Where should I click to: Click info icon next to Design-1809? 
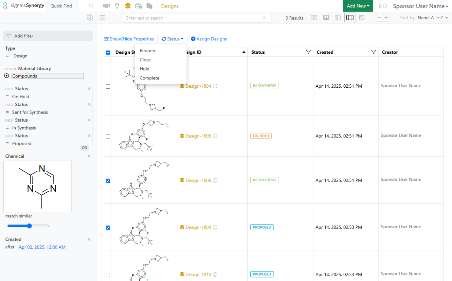tap(215, 227)
